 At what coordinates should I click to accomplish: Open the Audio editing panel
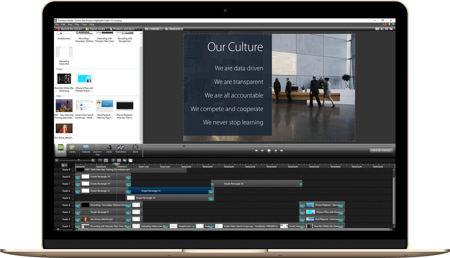pos(109,150)
